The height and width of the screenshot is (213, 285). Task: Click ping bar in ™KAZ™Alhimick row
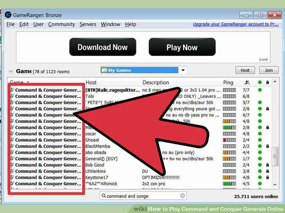click(229, 184)
